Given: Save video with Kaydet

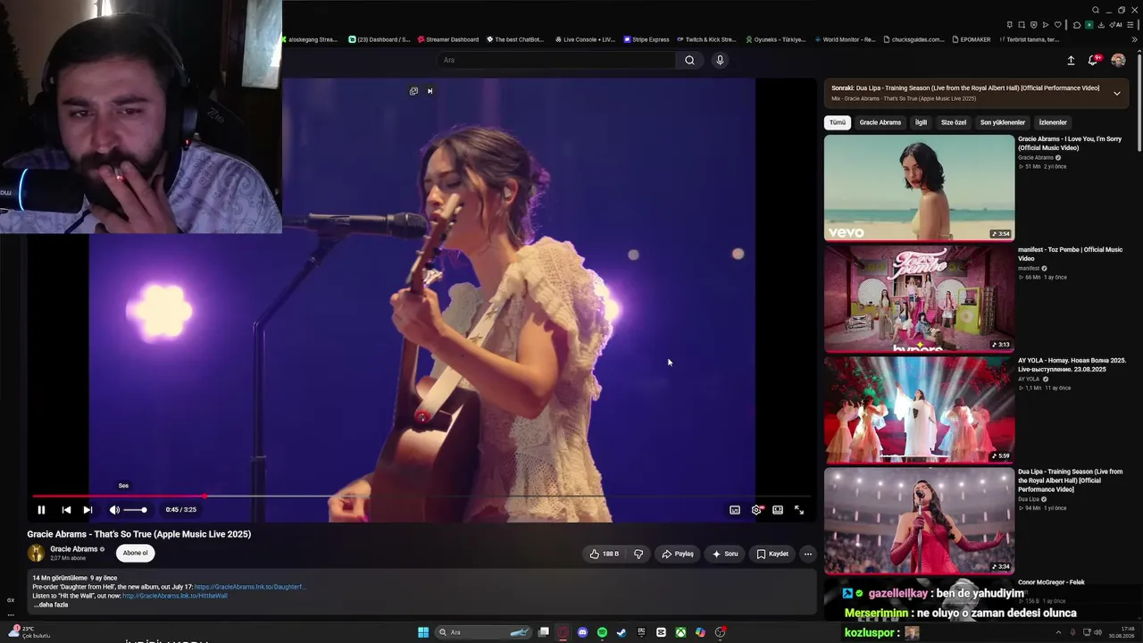Looking at the screenshot, I should (772, 554).
